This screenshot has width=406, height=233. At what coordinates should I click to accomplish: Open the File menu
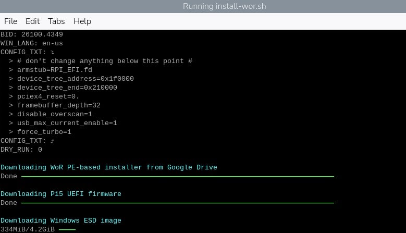tap(10, 21)
